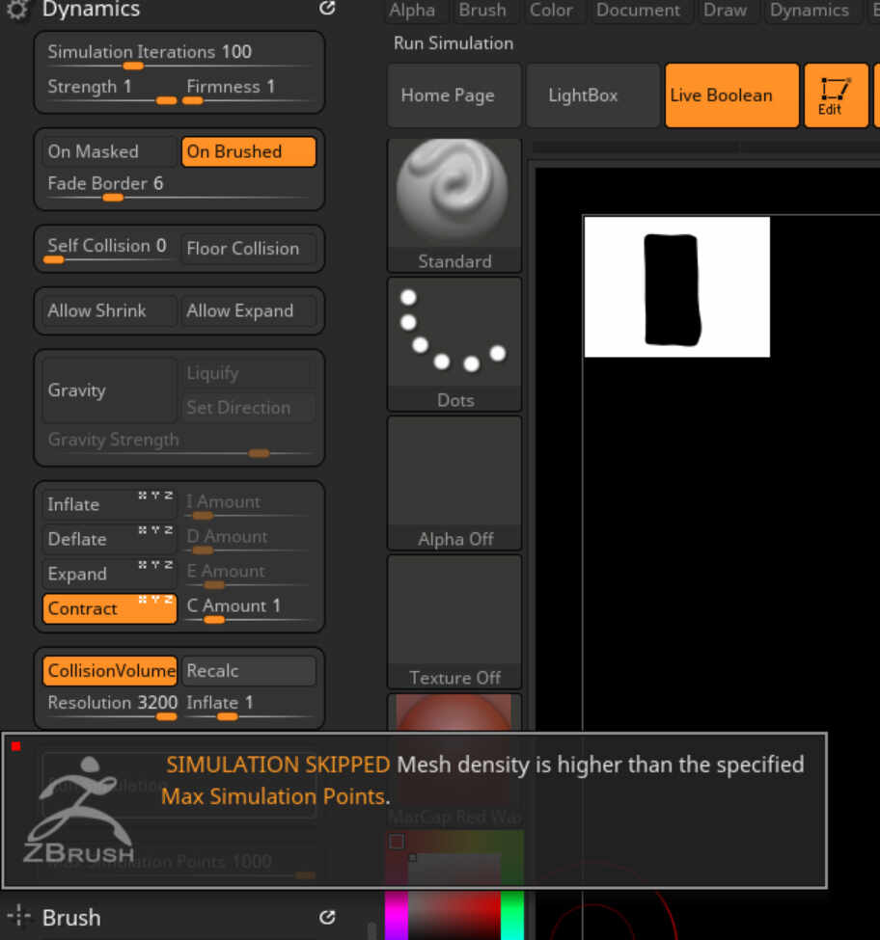Toggle the XYZ axis icons on Deflate
The width and height of the screenshot is (880, 940).
tap(155, 530)
